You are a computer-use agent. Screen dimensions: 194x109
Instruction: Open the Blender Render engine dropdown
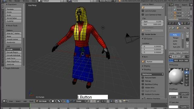(x=107, y=1)
